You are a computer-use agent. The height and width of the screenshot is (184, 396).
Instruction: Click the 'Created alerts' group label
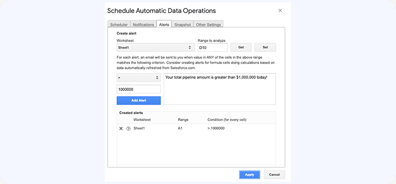click(x=131, y=113)
